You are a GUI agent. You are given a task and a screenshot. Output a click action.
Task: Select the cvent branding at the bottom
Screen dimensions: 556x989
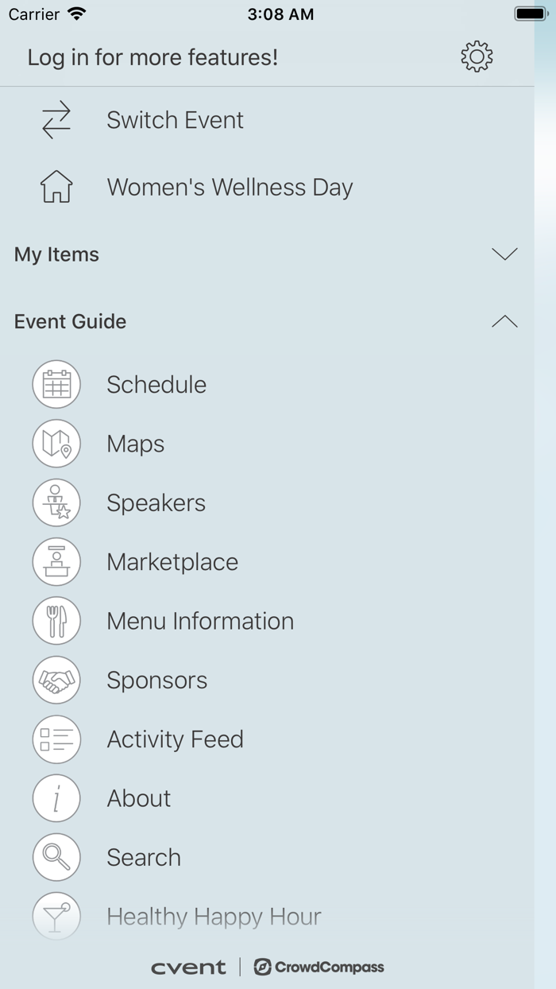[x=189, y=968]
